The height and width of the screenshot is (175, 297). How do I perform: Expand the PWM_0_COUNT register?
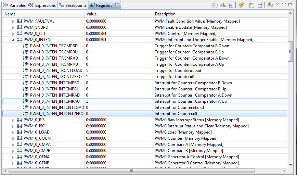pyautogui.click(x=13, y=139)
